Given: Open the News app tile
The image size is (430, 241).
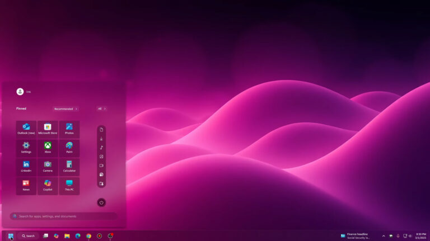Looking at the screenshot, I should point(26,186).
